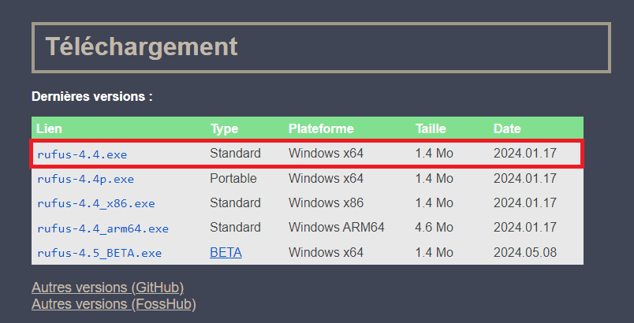634x323 pixels.
Task: Click the Dernières versions label
Action: [x=92, y=96]
